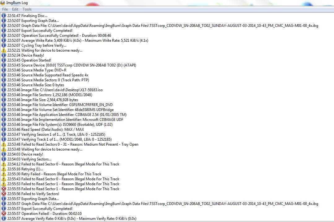This screenshot has height=222, width=334.
Task: Click info icon beside 'Operation Started!'
Action: click(4, 60)
